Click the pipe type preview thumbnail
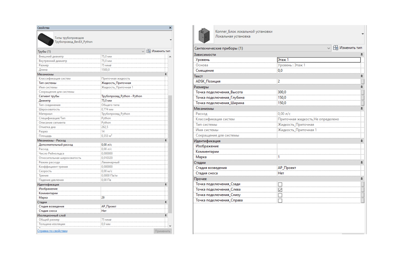The width and height of the screenshot is (401, 259). tap(45, 40)
